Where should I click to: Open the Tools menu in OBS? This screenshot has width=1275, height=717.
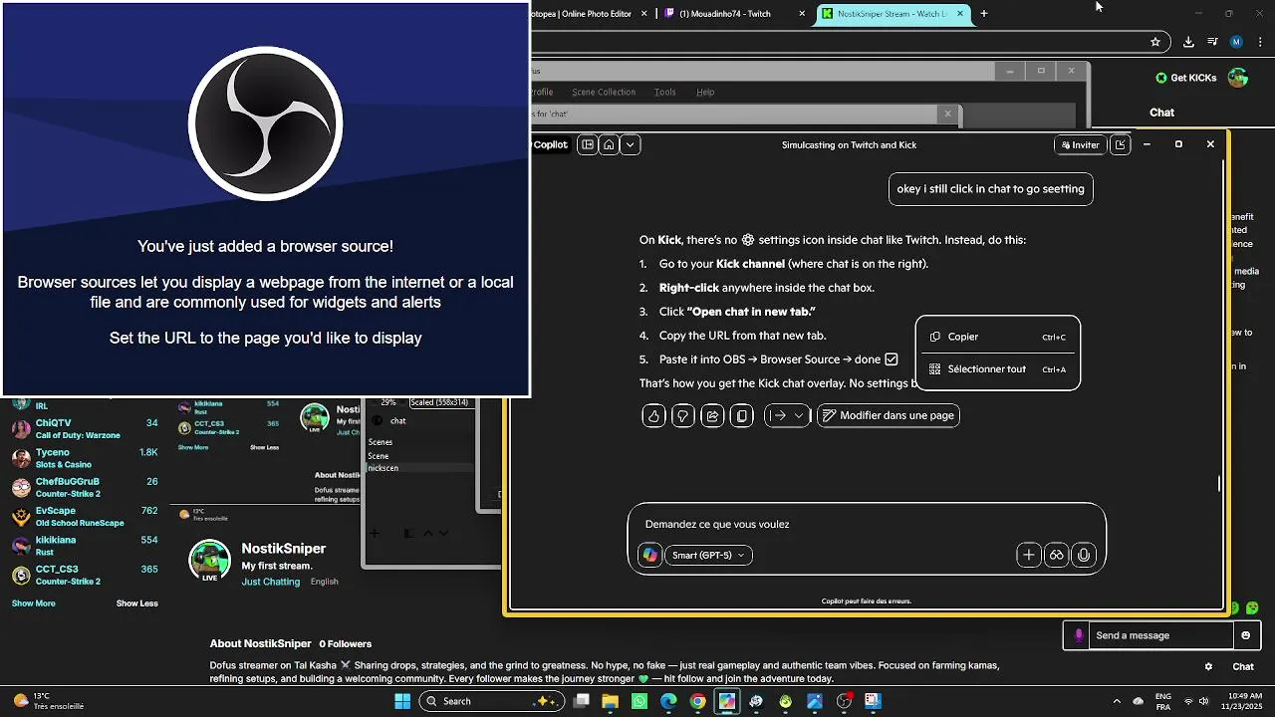point(664,92)
